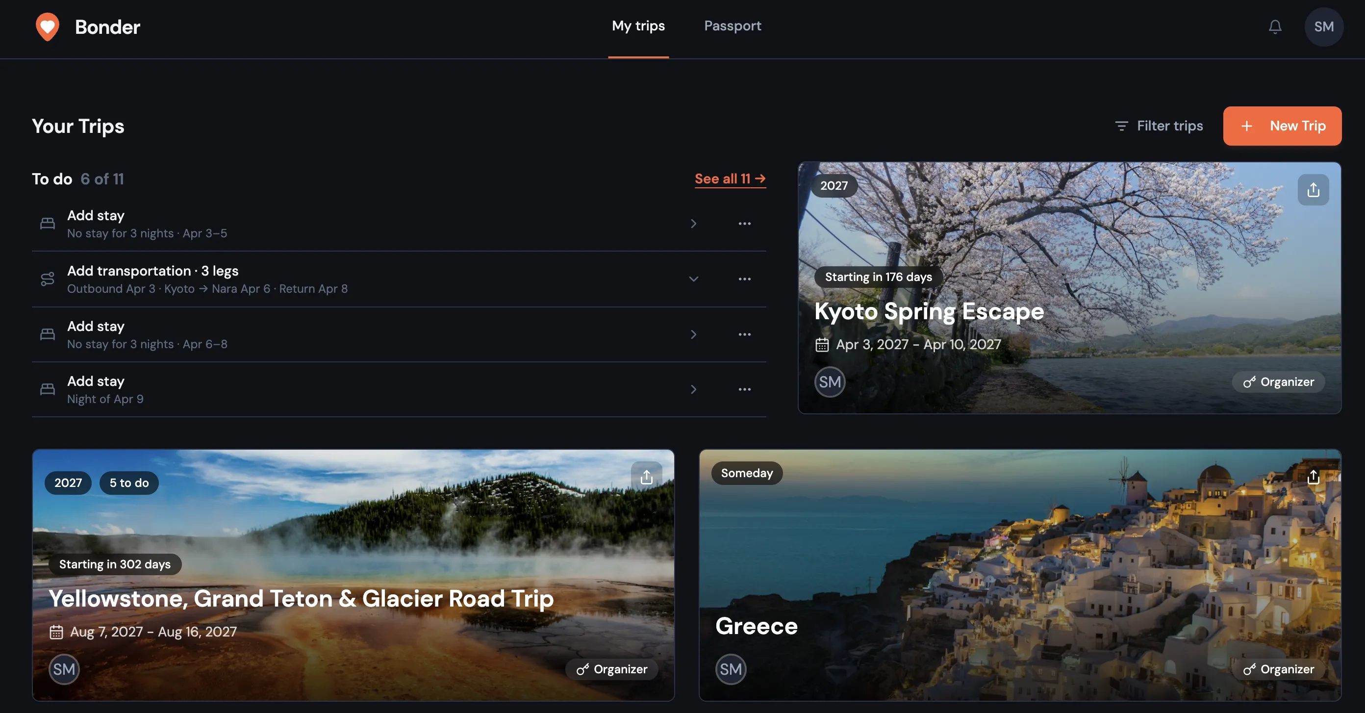This screenshot has height=713, width=1365.
Task: Open the Kyoto Spring Escape trip card
Action: point(1070,288)
